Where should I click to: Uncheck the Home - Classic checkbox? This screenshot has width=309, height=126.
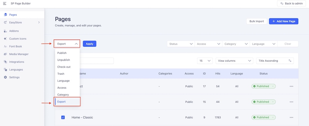tap(63, 117)
